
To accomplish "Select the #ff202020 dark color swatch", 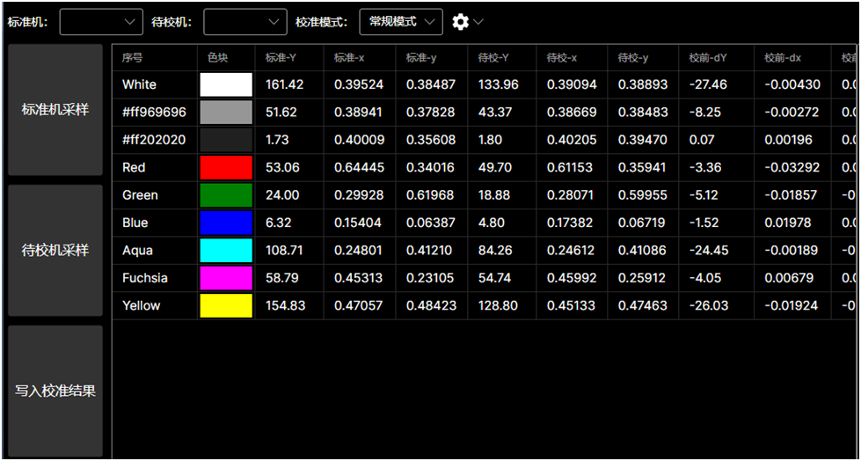I will pos(226,140).
